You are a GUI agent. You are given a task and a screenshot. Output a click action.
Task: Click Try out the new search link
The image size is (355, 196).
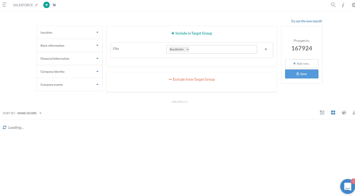pos(306,21)
